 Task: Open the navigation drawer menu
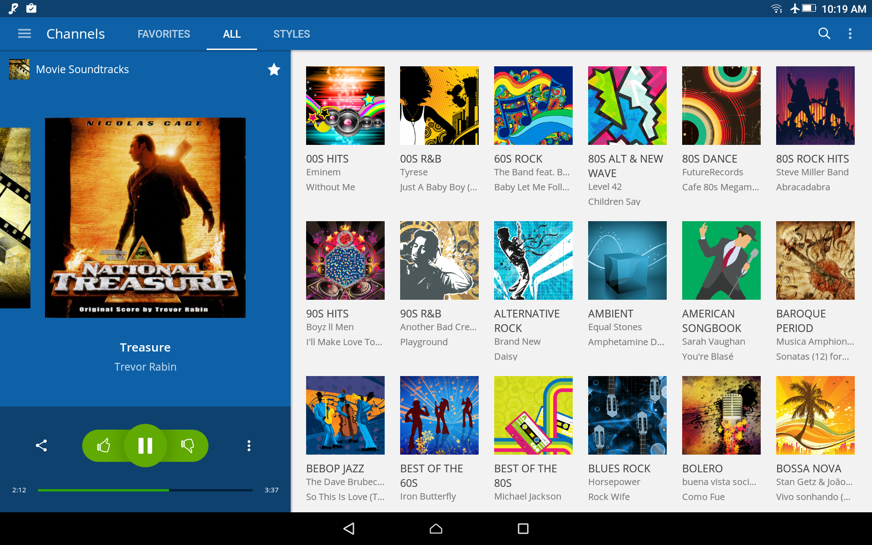tap(24, 33)
